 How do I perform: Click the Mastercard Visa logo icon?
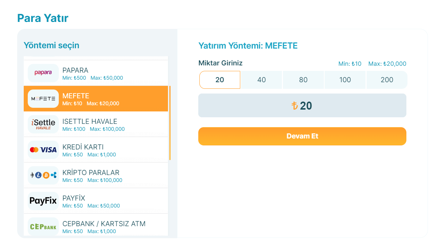coord(43,150)
